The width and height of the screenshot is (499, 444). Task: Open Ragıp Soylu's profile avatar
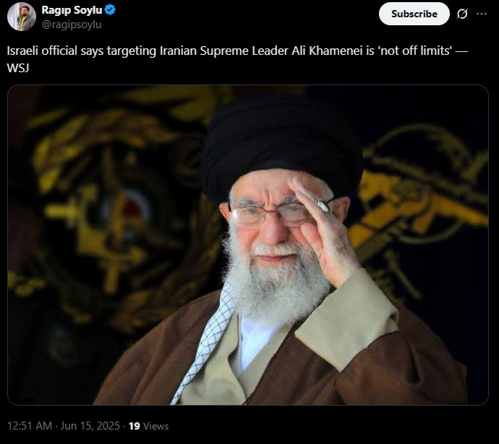21,17
